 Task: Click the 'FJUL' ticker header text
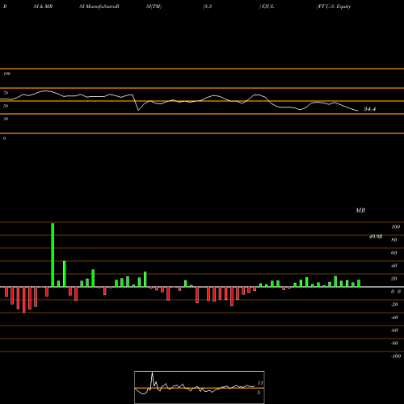click(x=267, y=6)
